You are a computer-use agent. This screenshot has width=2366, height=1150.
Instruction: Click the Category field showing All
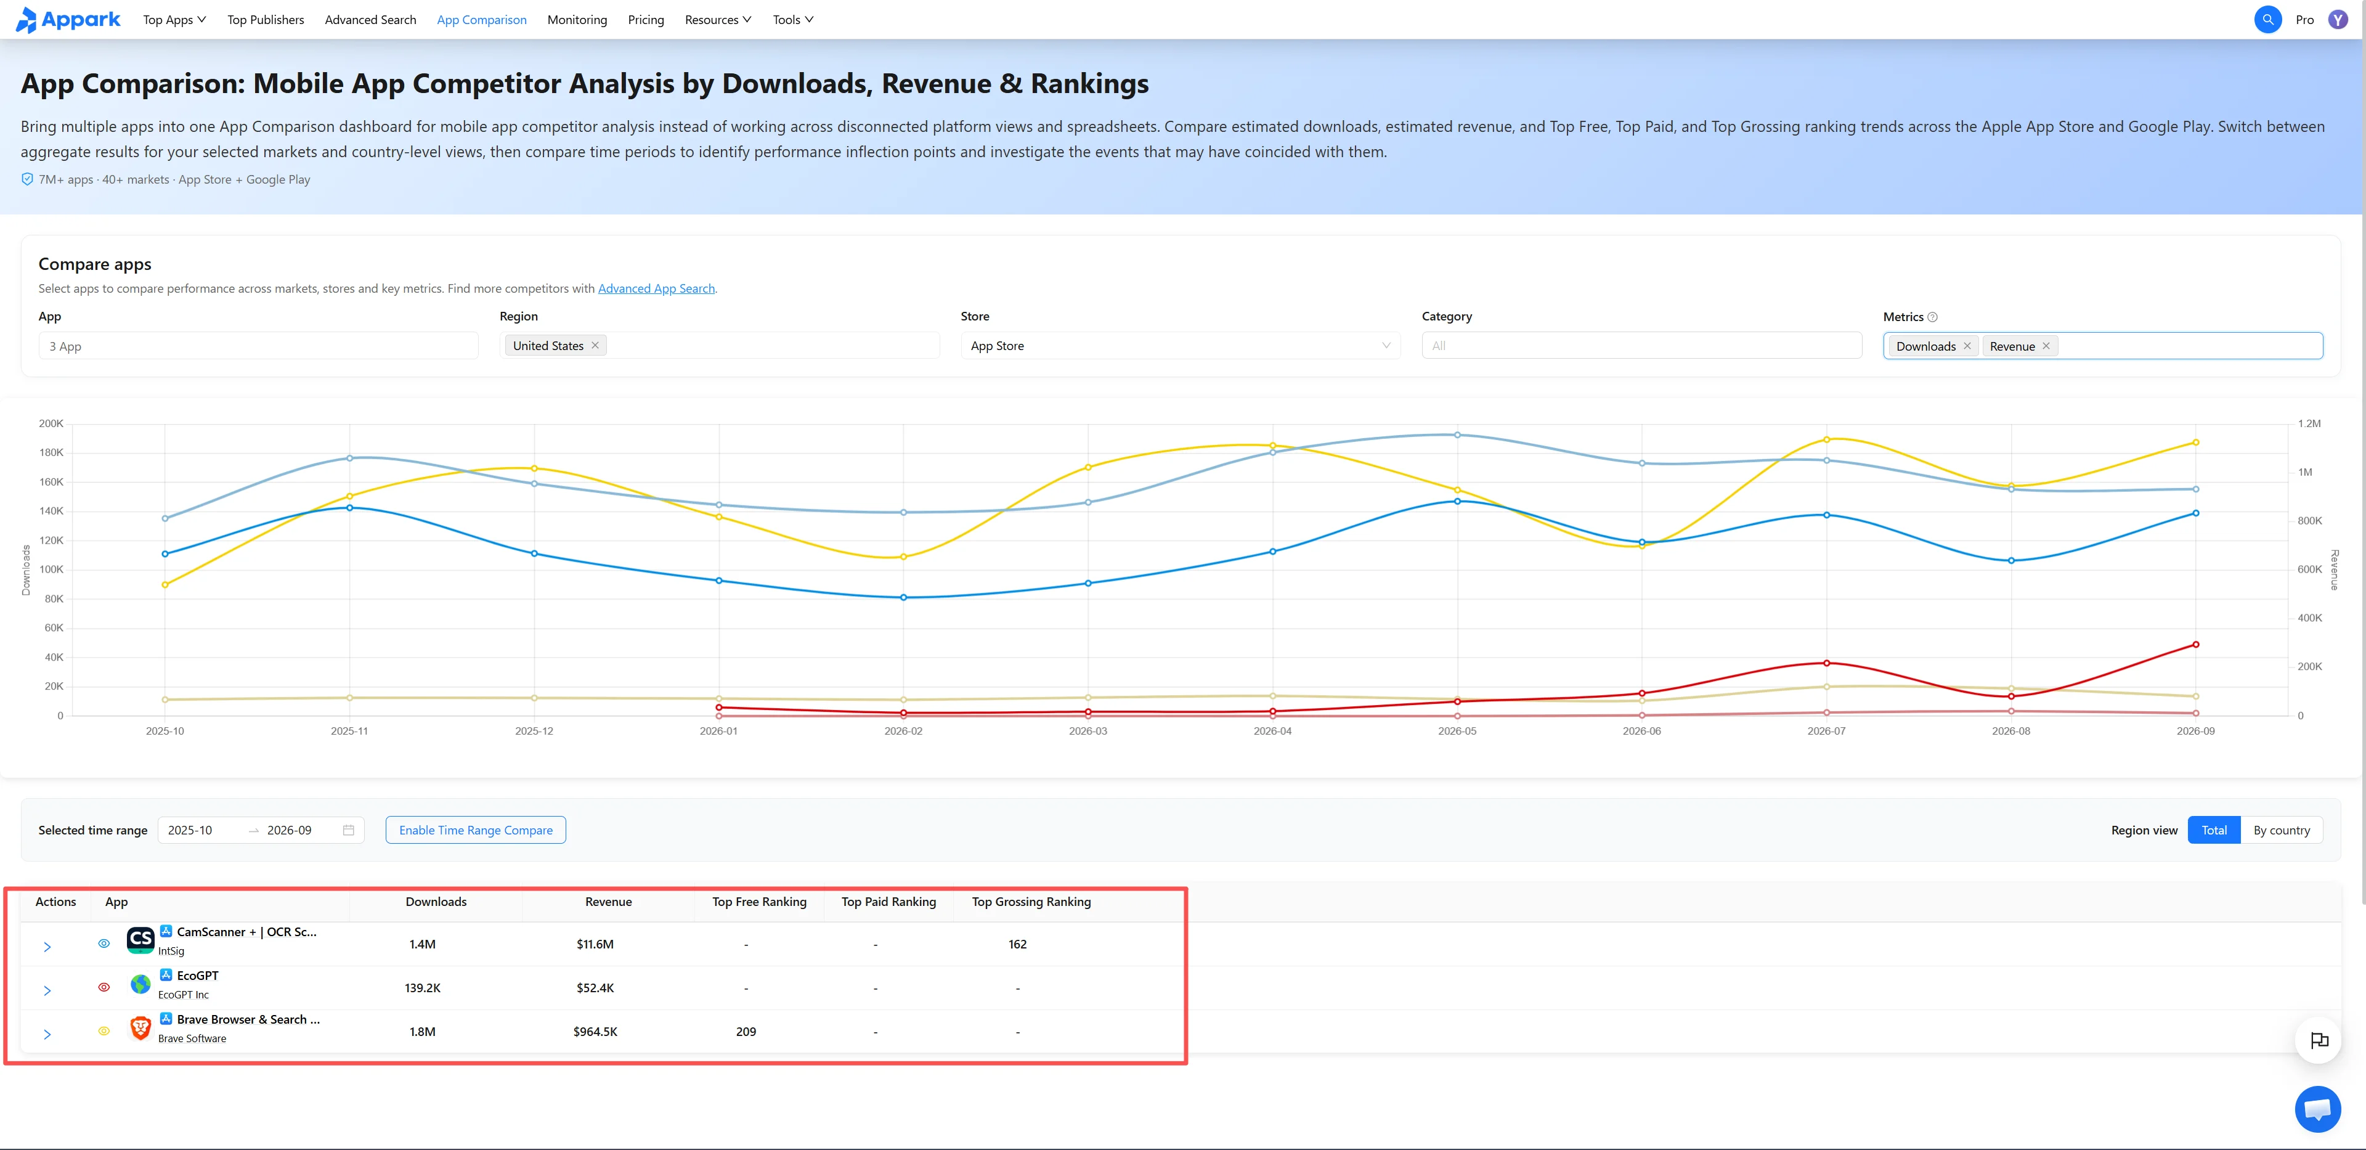point(1641,345)
